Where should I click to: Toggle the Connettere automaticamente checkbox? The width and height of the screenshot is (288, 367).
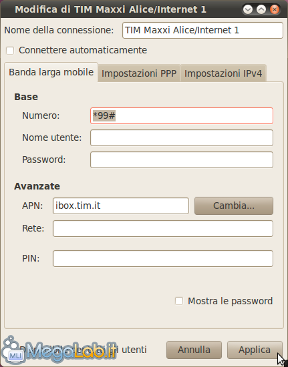point(10,51)
